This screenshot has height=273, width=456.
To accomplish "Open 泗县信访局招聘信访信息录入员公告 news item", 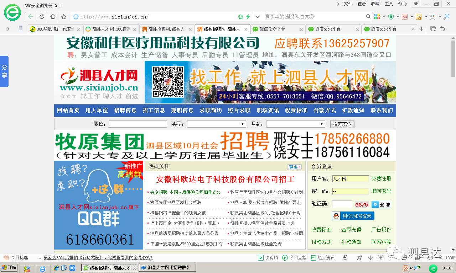I will (184, 233).
